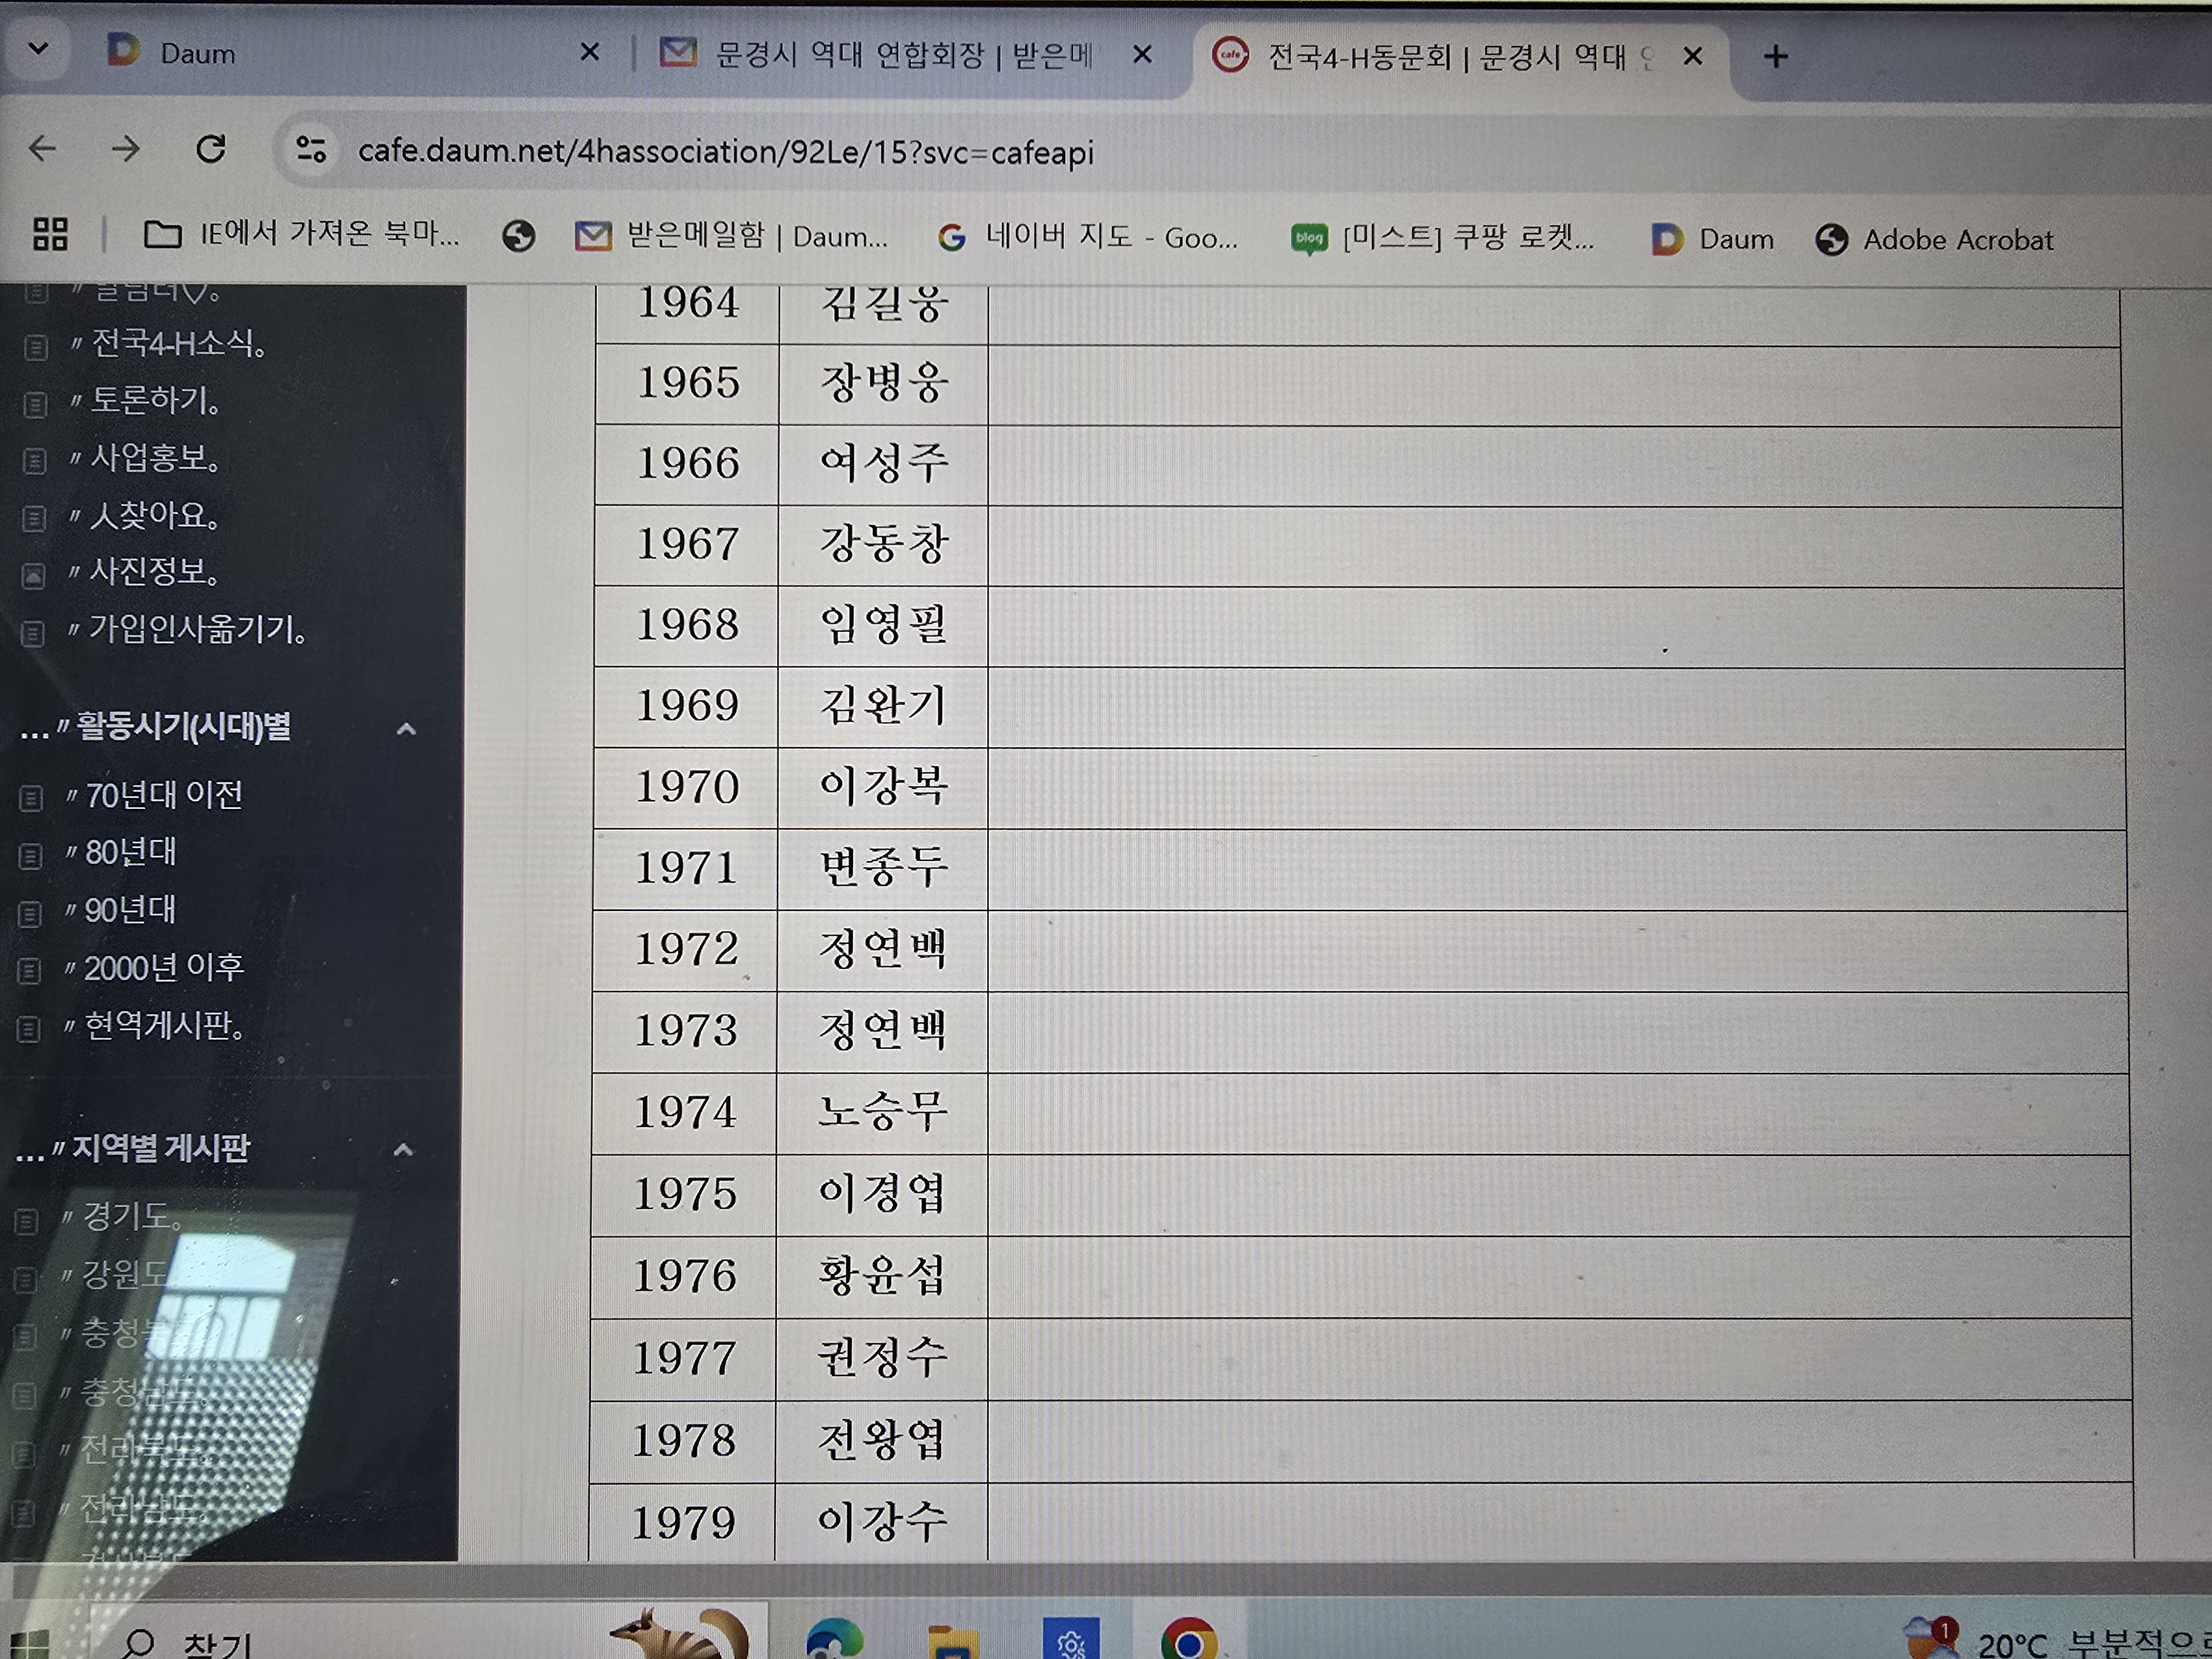Click the address bar URL field
This screenshot has width=2212, height=1659.
726,152
